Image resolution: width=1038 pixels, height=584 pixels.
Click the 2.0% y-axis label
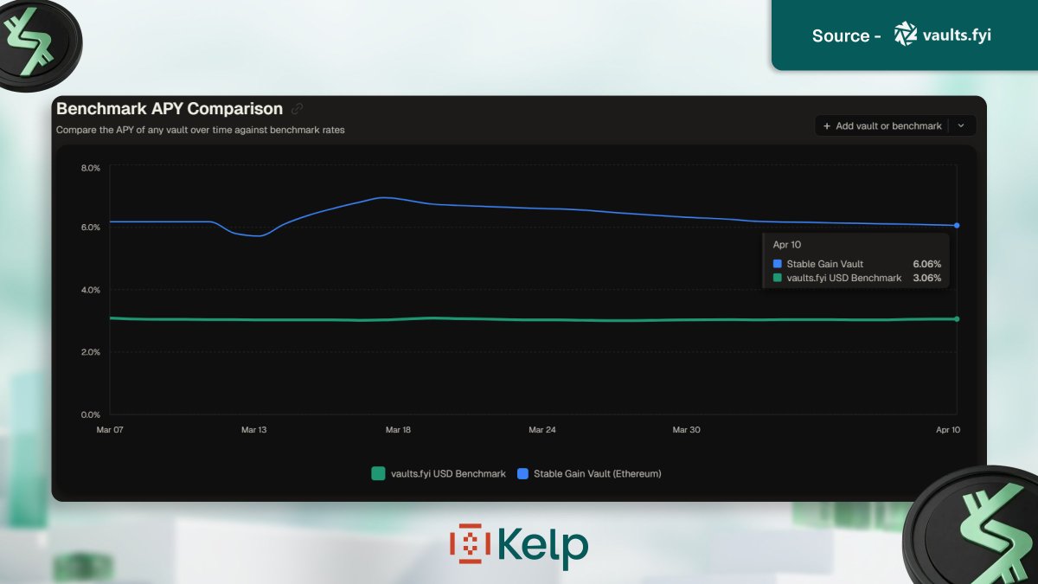click(x=91, y=352)
